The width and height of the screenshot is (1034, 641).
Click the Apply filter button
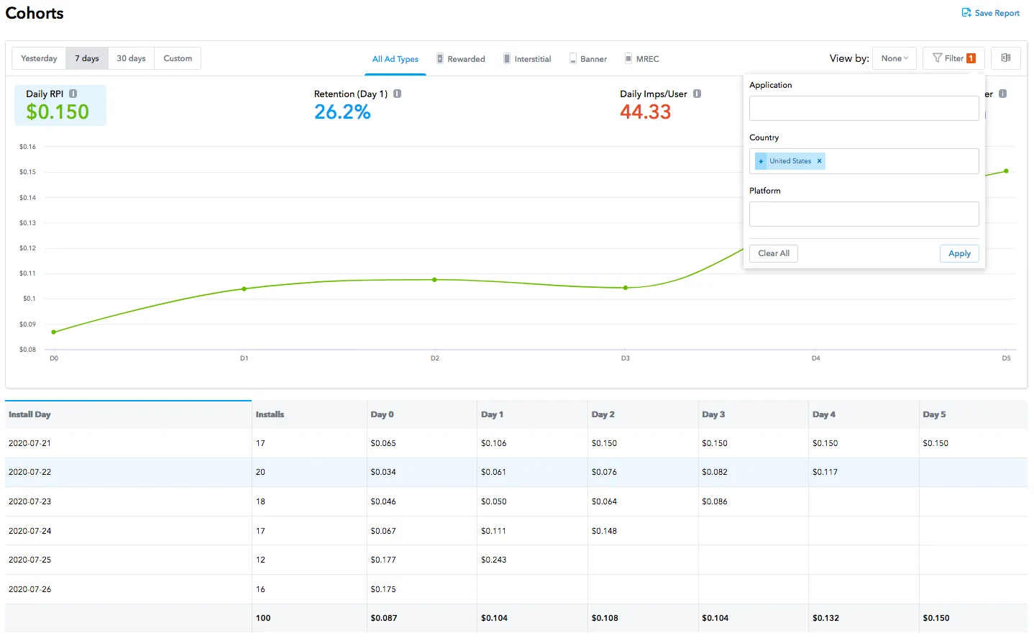[x=959, y=253]
